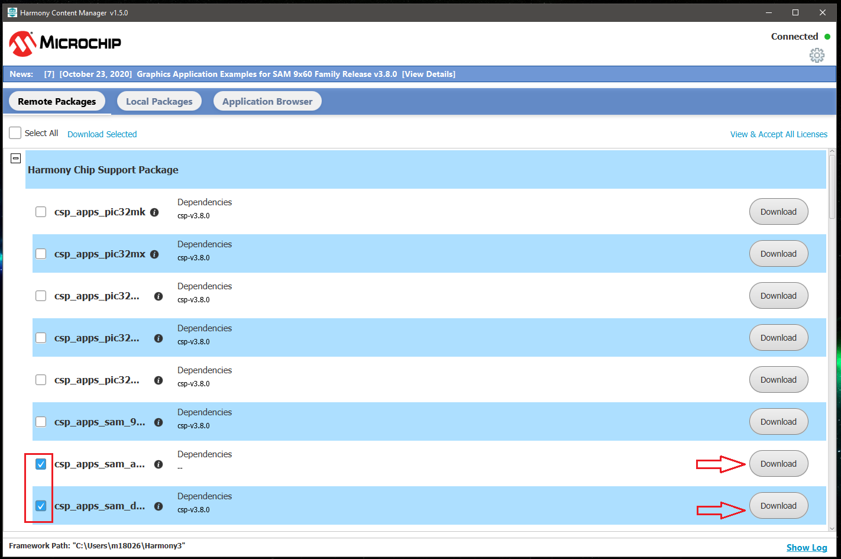Screen dimensions: 841x559
Task: Download the csp_apps_sam_d package
Action: point(778,506)
